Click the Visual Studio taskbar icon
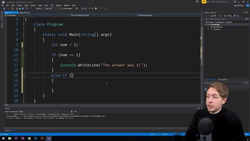 click(x=48, y=138)
